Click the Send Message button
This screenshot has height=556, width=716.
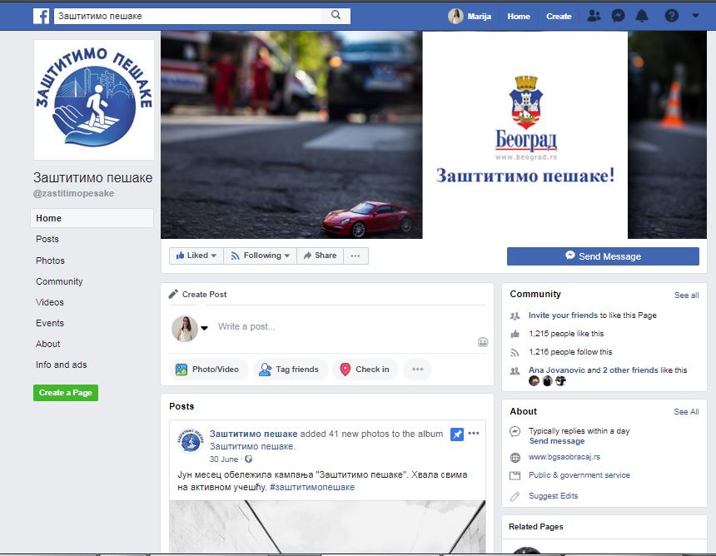[x=603, y=256]
